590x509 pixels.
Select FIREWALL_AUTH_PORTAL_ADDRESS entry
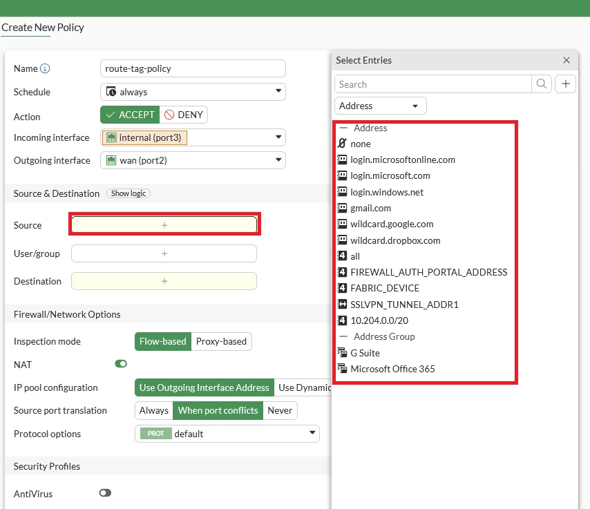429,272
